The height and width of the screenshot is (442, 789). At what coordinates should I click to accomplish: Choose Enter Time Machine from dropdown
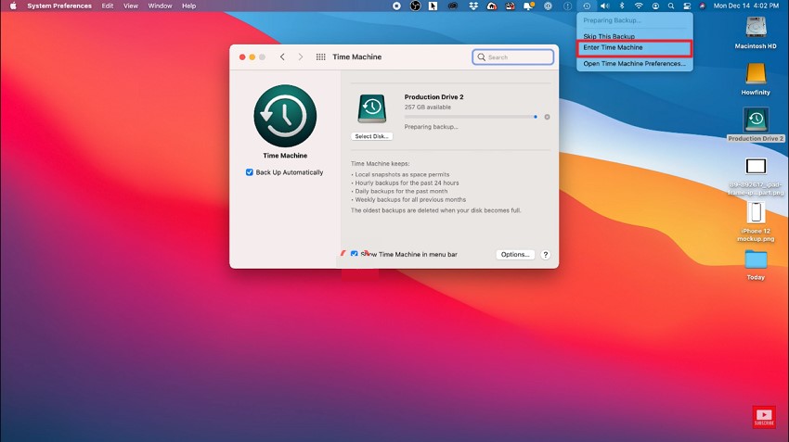click(634, 47)
